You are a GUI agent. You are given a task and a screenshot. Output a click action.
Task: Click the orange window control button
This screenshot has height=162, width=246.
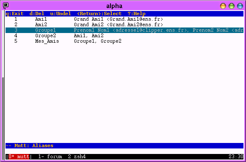(223, 6)
